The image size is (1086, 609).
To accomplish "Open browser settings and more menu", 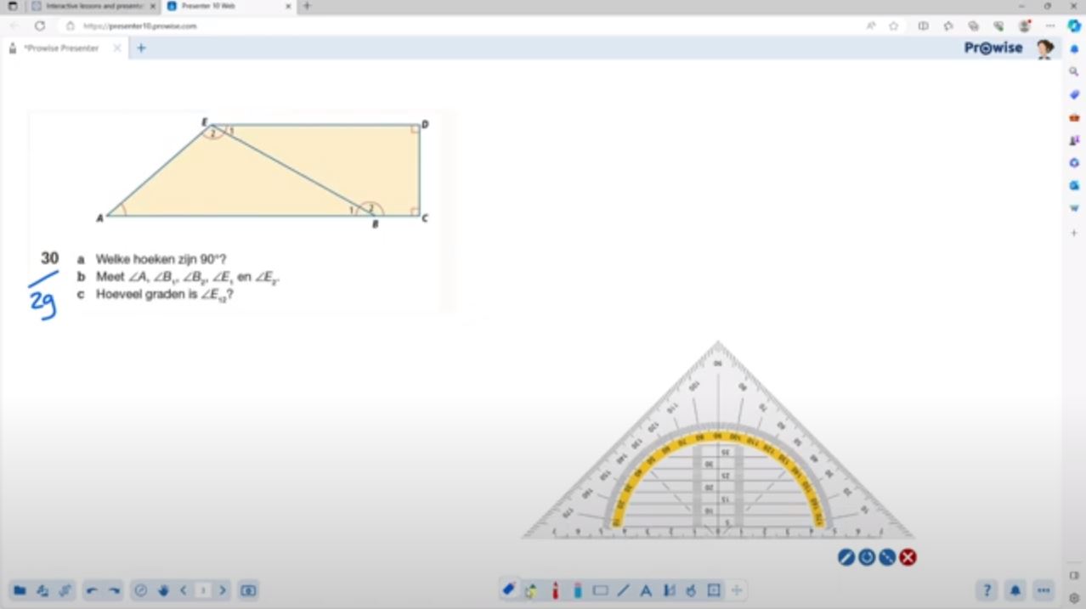I will click(1050, 26).
